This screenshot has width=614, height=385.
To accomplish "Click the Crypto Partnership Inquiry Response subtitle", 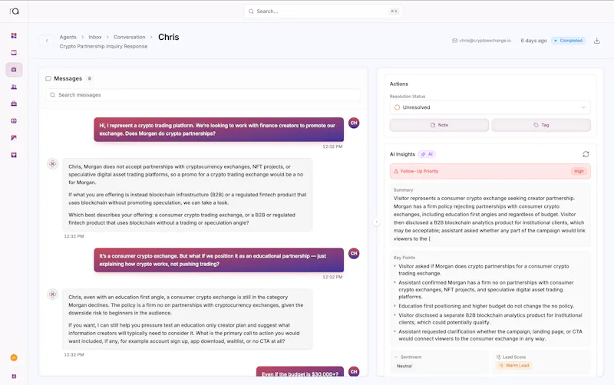I will point(104,46).
